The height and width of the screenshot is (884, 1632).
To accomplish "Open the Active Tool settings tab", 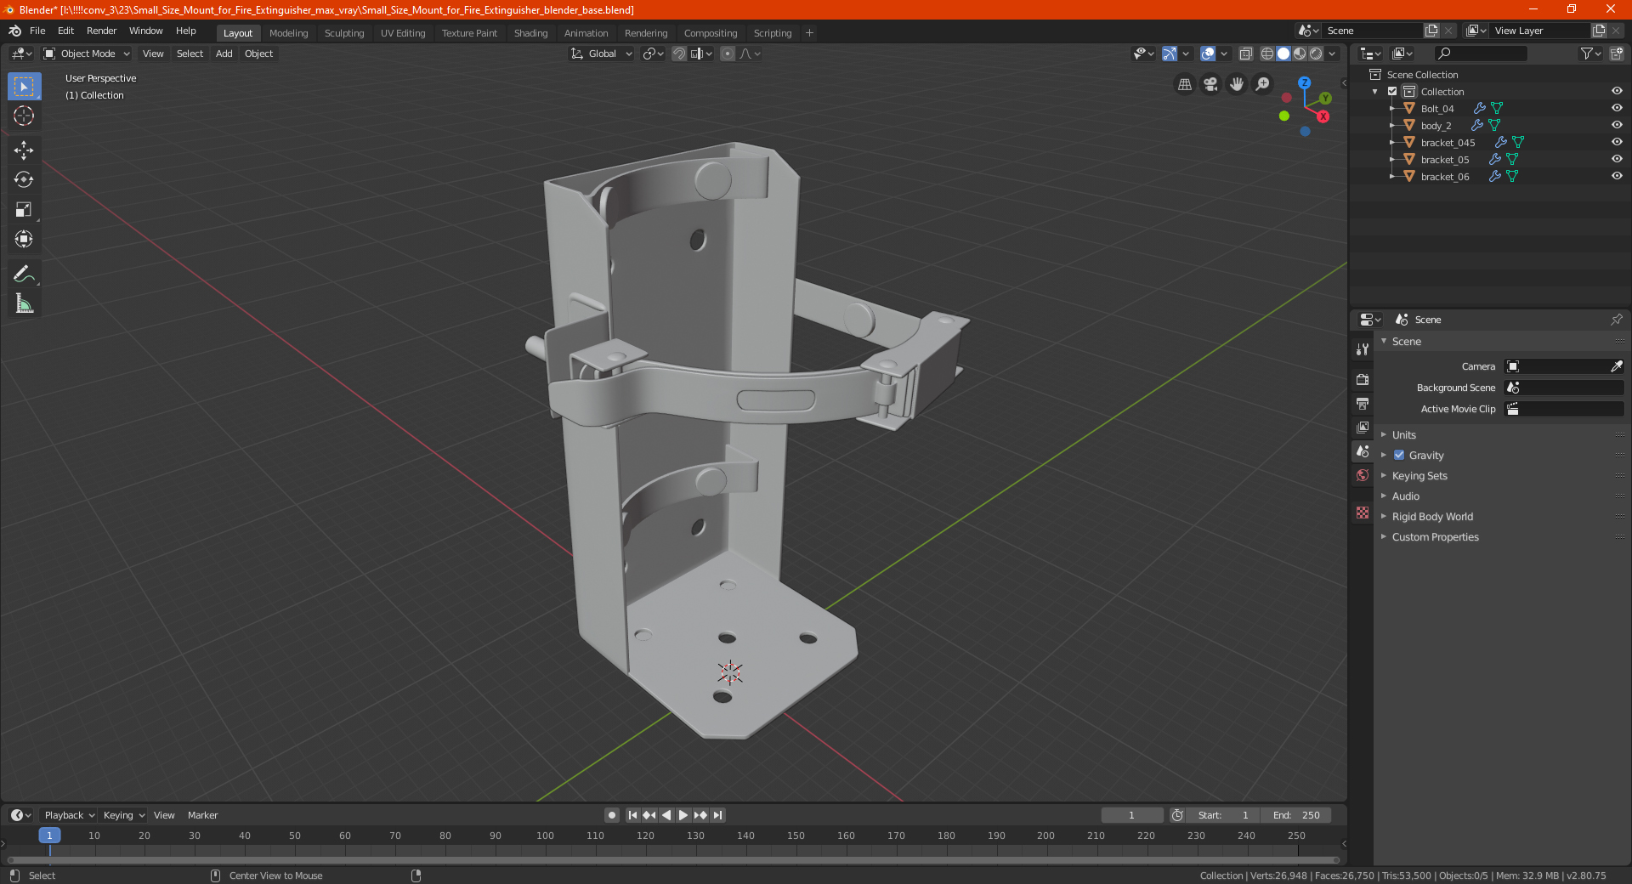I will pyautogui.click(x=1363, y=349).
